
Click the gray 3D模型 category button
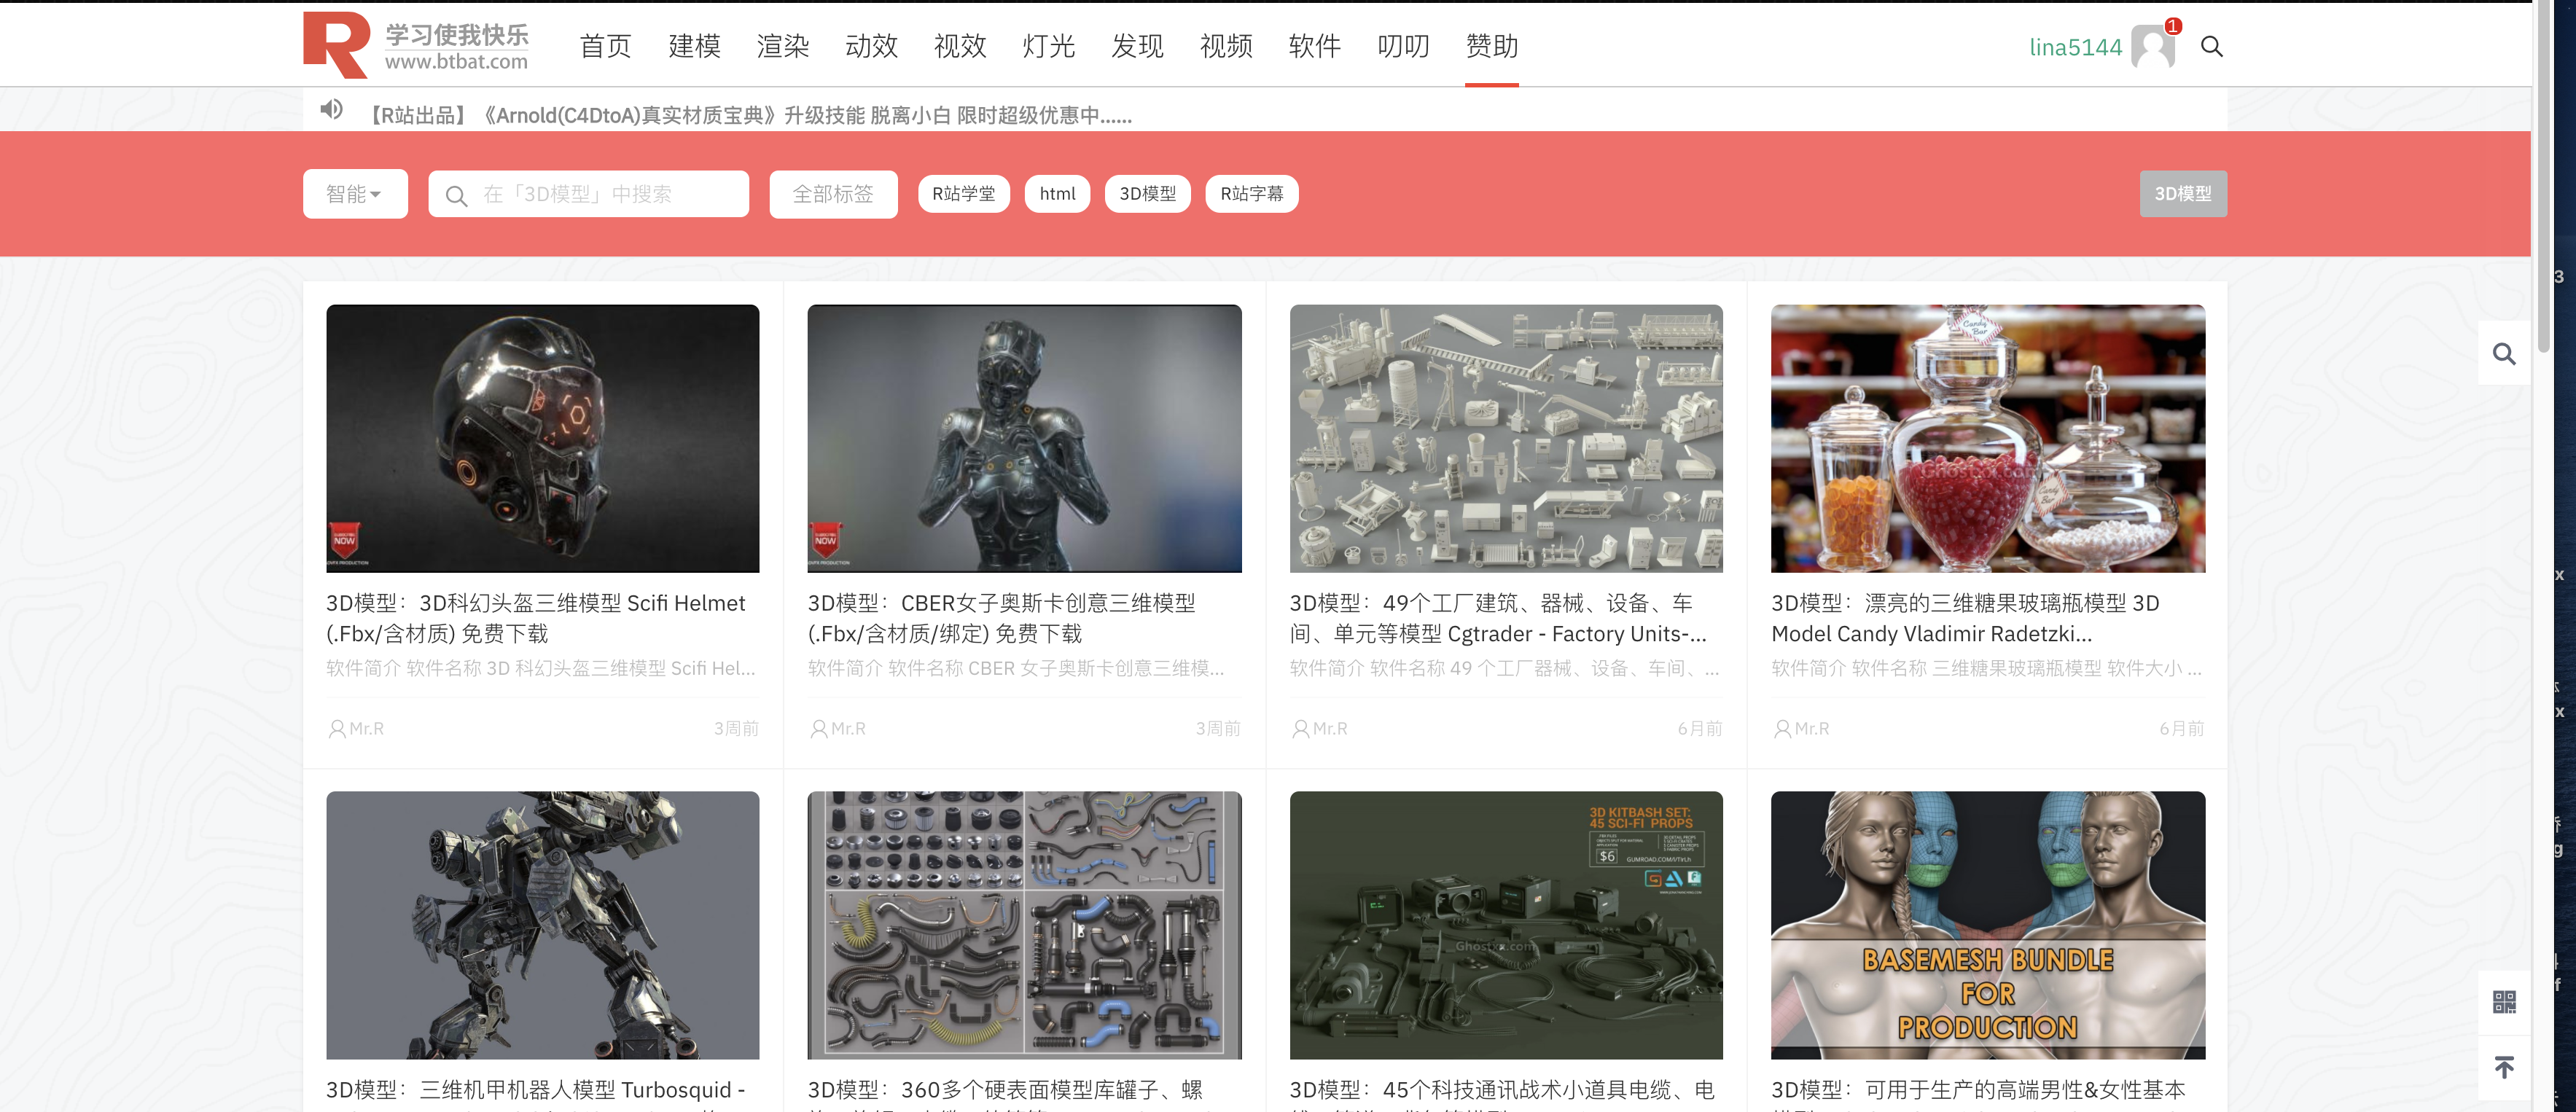coord(2183,194)
